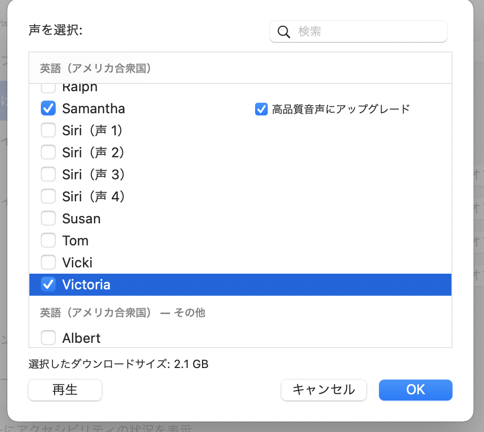Screen dimensions: 484x432
Task: Enable the Susan voice checkbox
Action: tap(48, 218)
